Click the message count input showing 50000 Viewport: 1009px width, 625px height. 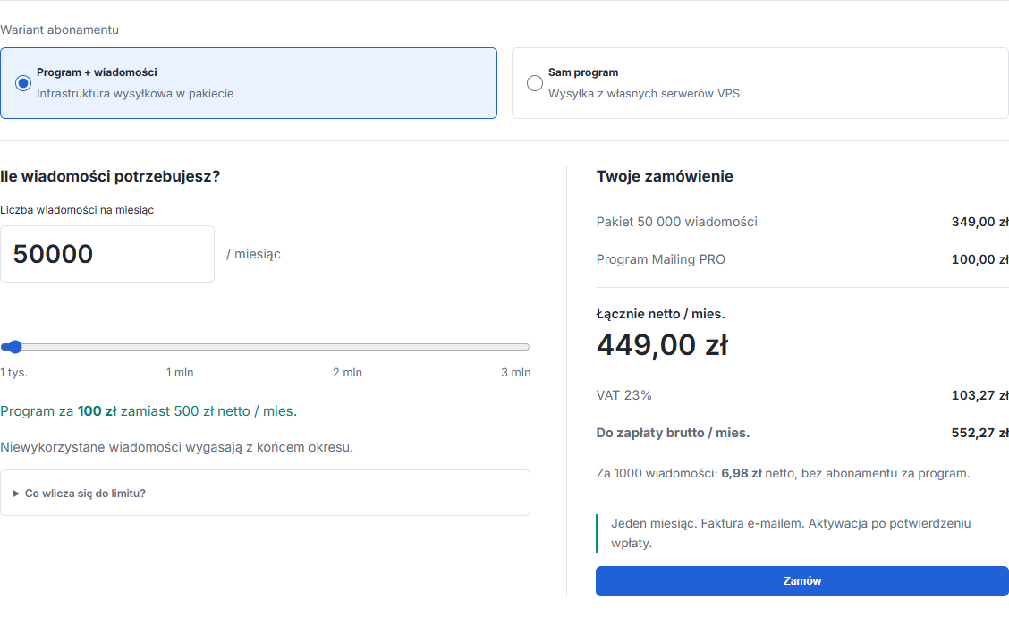coord(106,253)
